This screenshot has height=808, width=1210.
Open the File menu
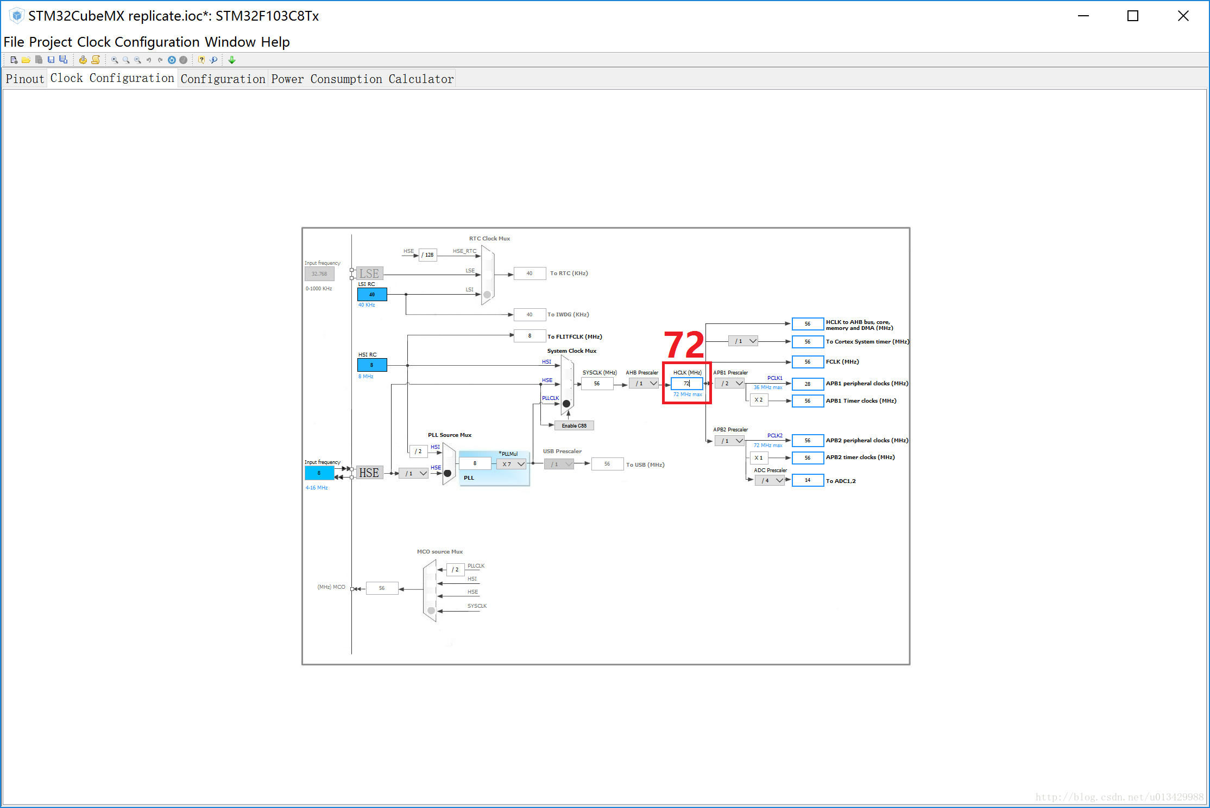(x=14, y=42)
